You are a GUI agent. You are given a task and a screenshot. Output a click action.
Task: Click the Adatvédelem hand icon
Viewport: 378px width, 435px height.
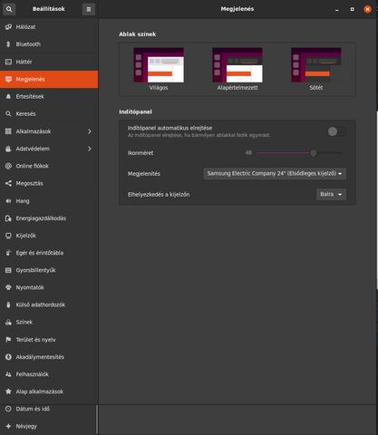pyautogui.click(x=8, y=149)
